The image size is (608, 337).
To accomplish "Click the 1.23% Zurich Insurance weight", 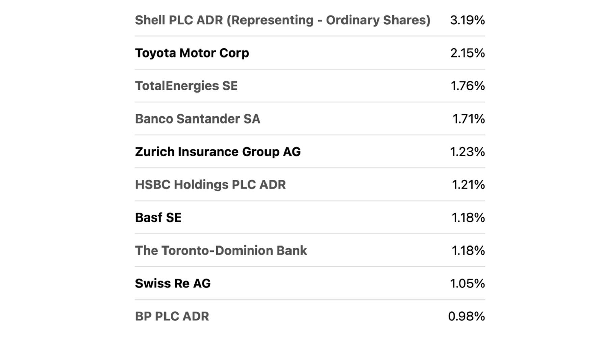I will 467,152.
